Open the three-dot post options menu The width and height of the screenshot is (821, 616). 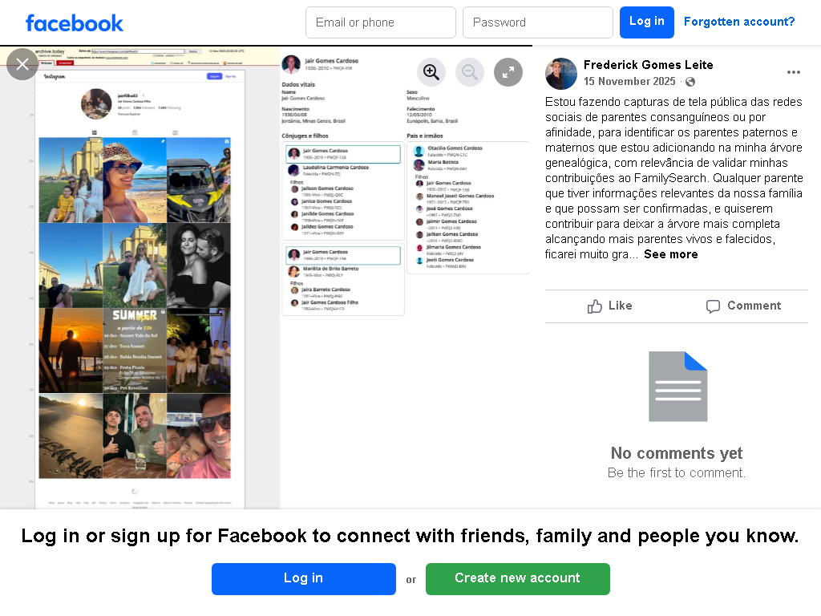point(793,72)
